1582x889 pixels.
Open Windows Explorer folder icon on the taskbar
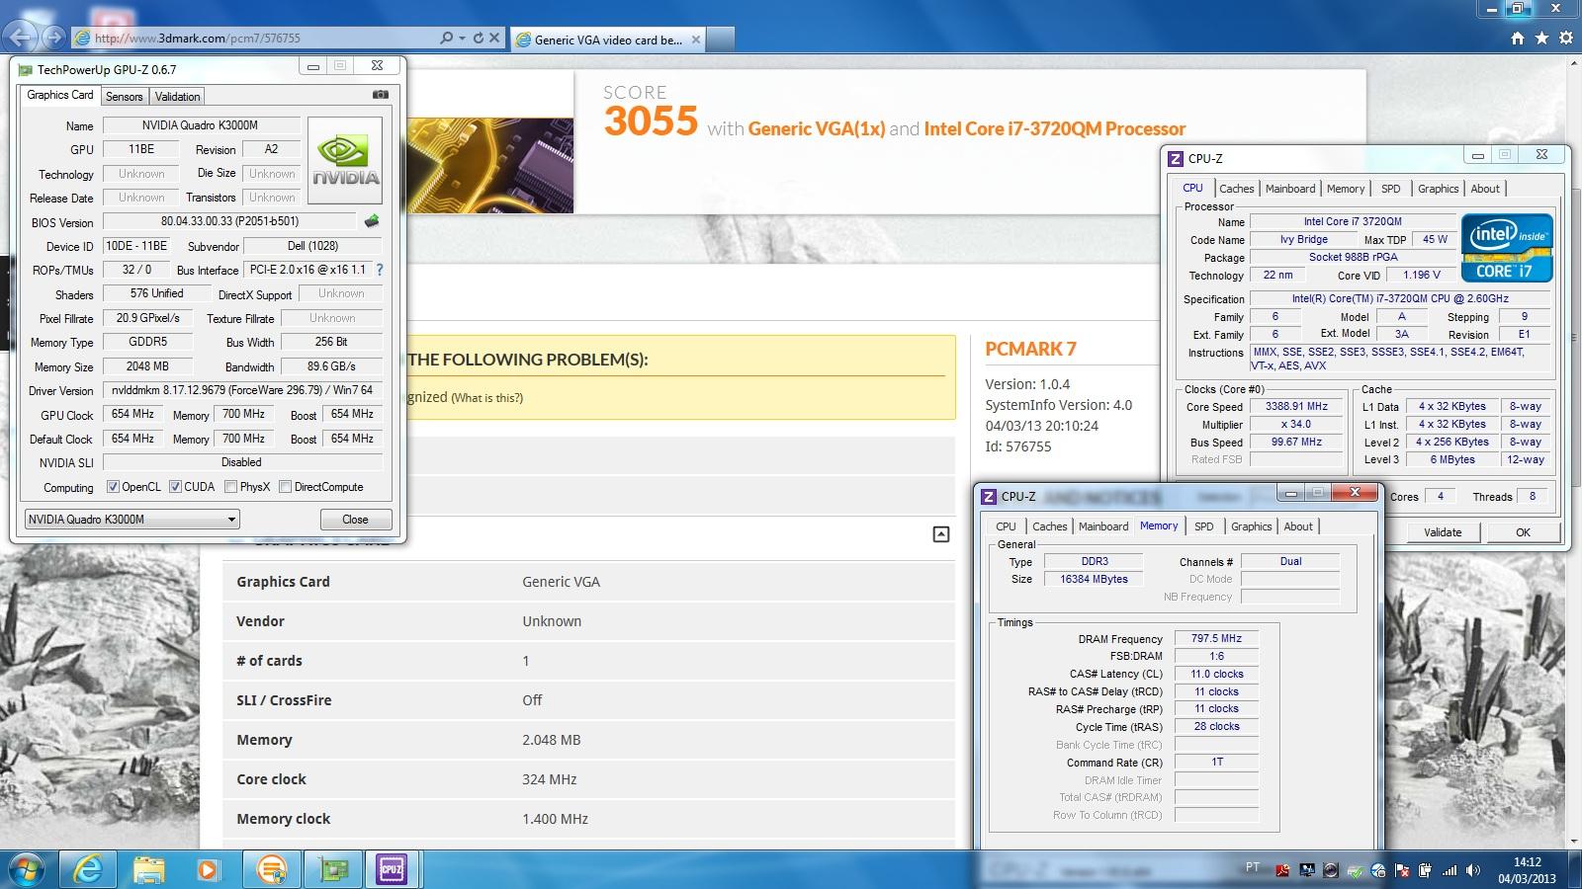click(149, 869)
